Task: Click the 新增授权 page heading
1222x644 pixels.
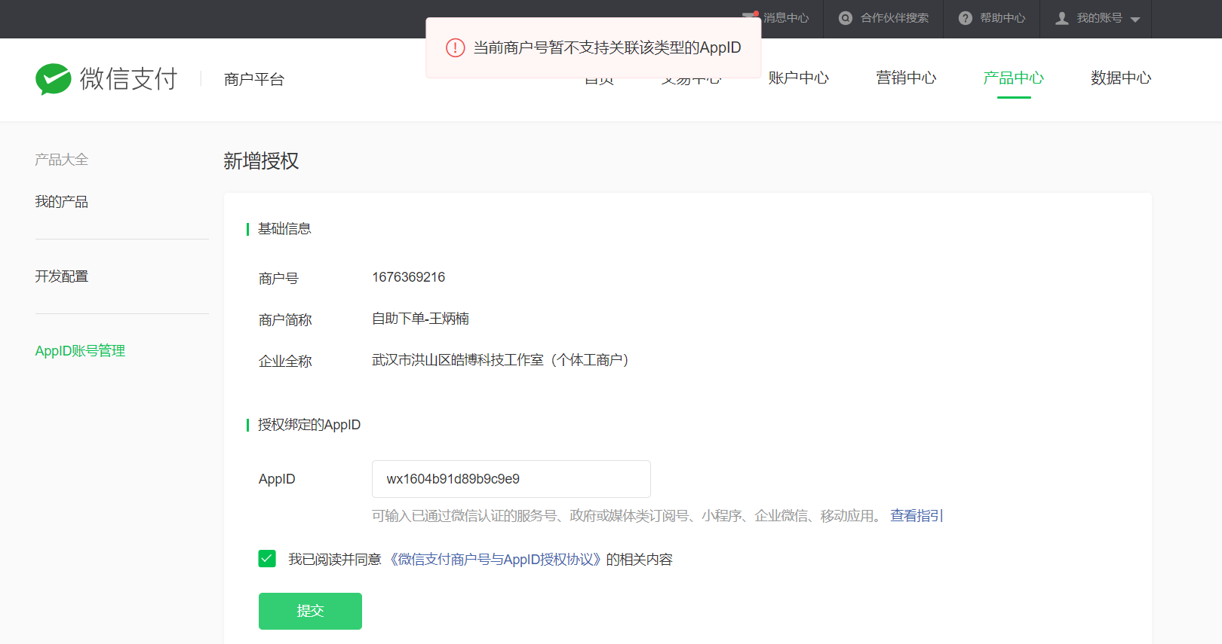Action: (x=261, y=161)
